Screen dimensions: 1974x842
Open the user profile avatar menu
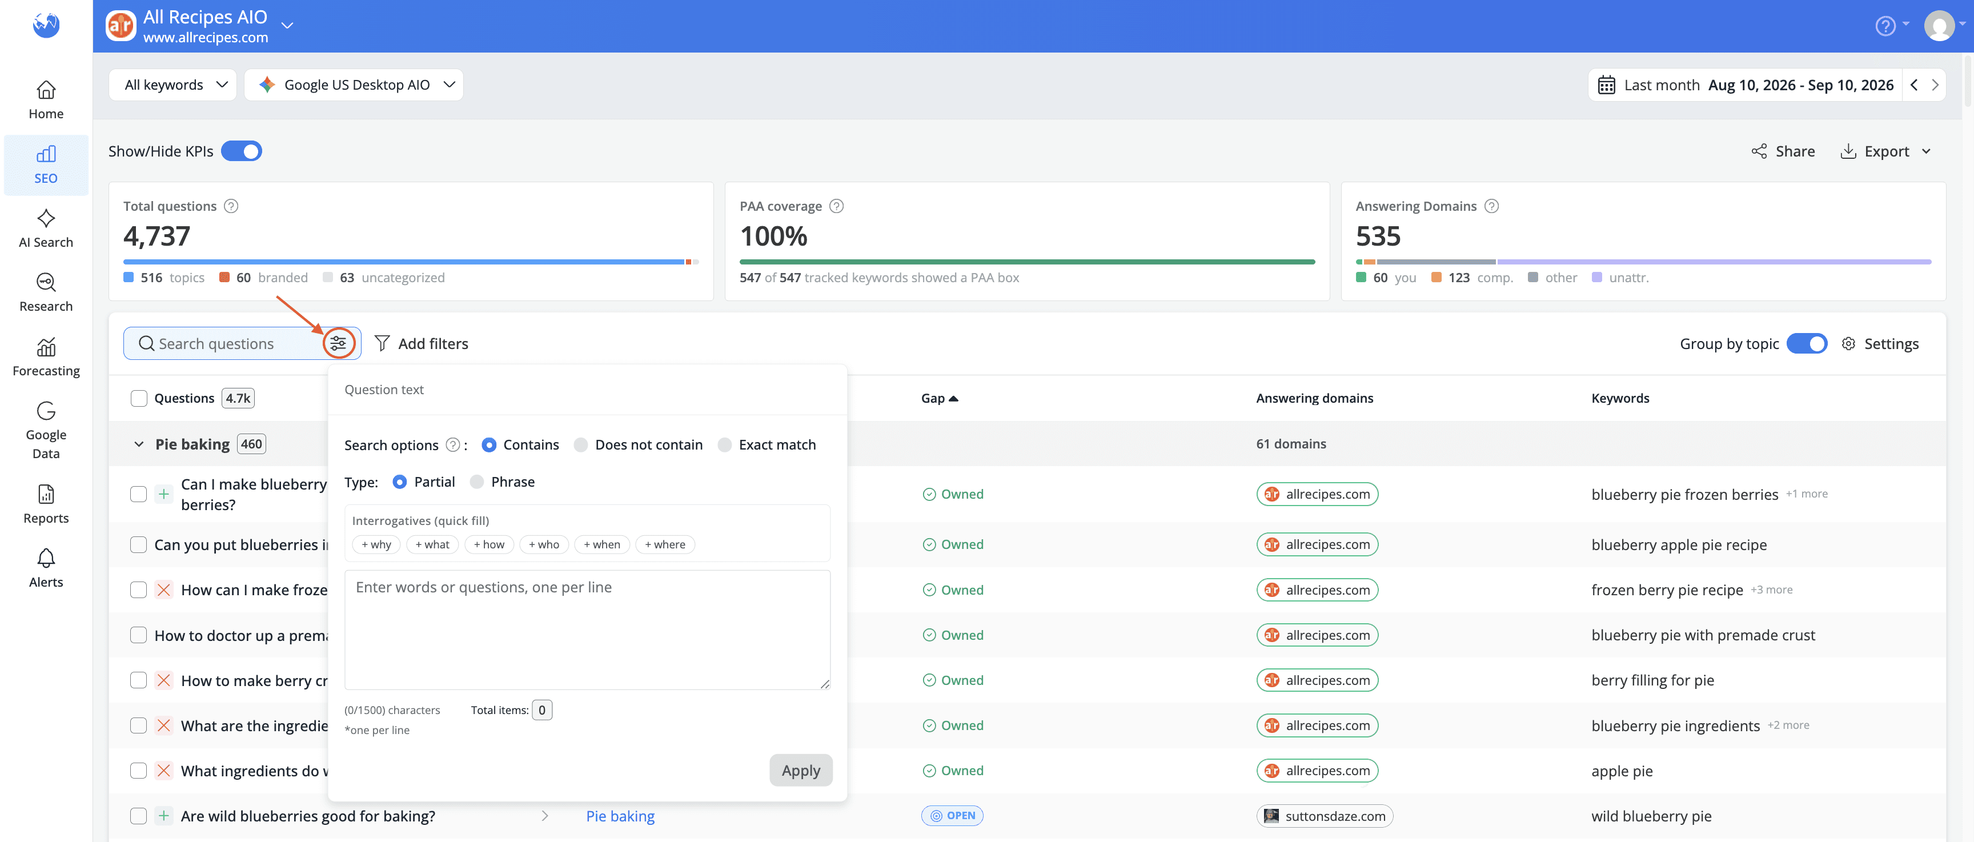pos(1939,26)
